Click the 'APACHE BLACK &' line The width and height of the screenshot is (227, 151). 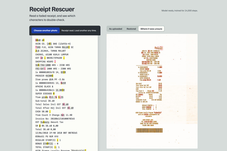pyautogui.click(x=44, y=86)
